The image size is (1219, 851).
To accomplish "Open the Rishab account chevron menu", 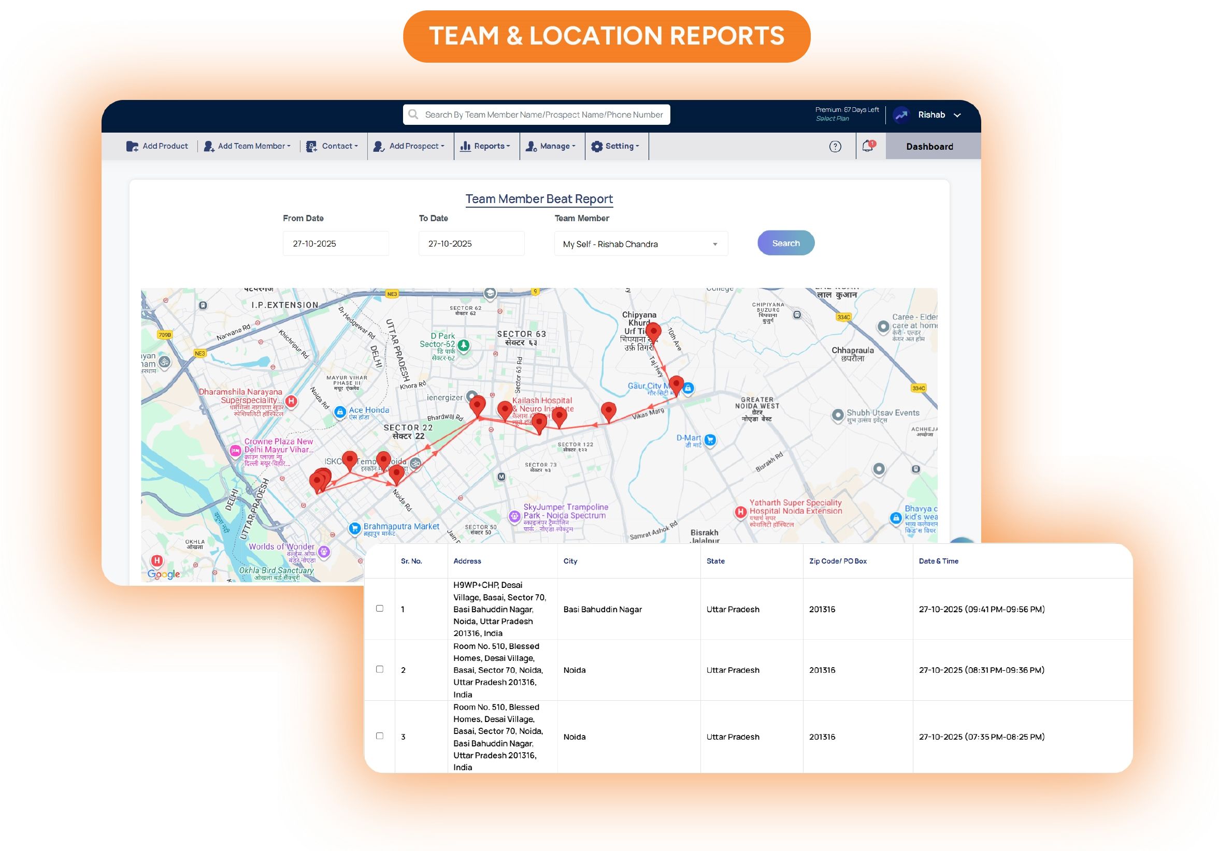I will (957, 115).
